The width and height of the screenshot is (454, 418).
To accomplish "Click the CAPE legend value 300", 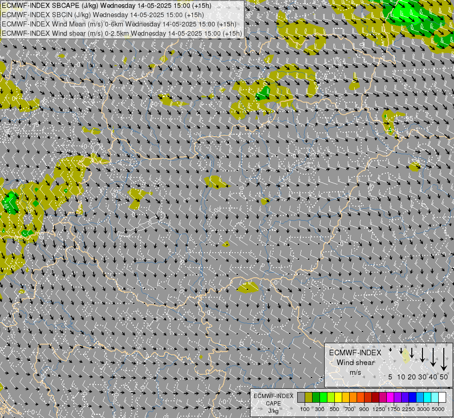I will tap(320, 409).
